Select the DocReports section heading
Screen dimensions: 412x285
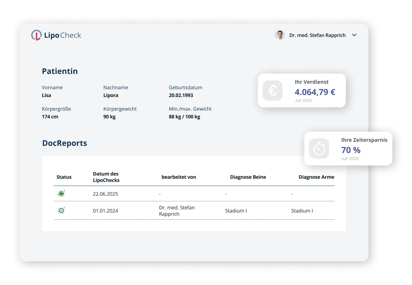64,143
